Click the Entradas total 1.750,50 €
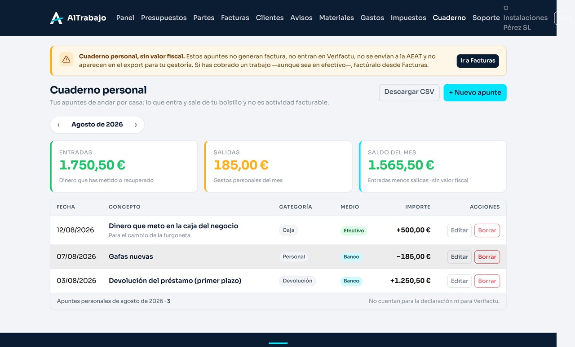Viewport: 575px width, 347px height. 93,165
